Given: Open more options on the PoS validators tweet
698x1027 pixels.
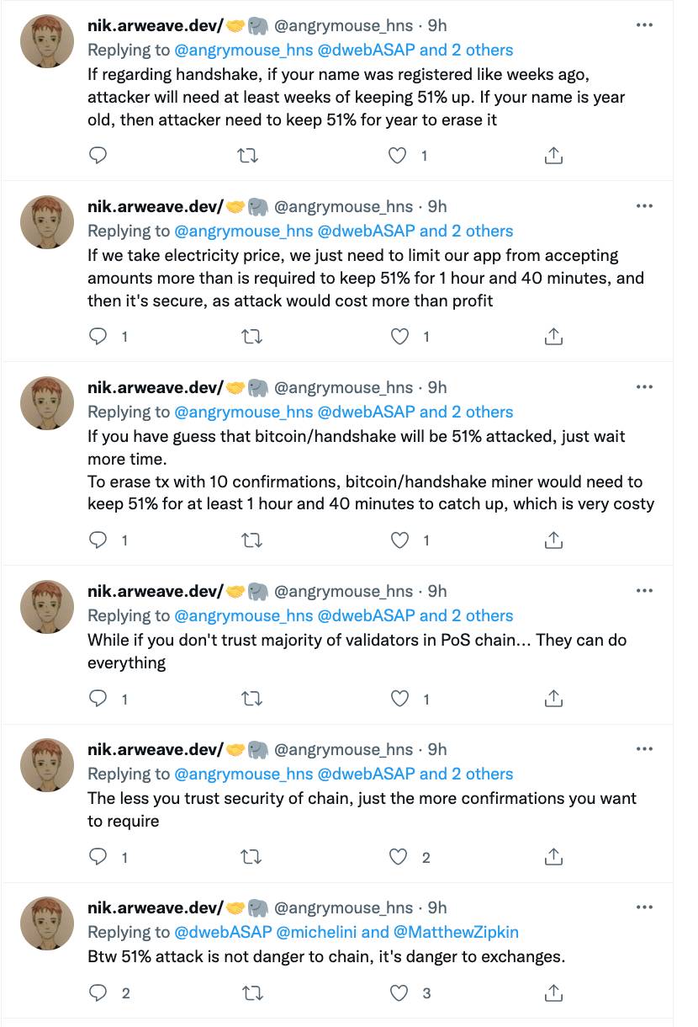Looking at the screenshot, I should pos(644,591).
